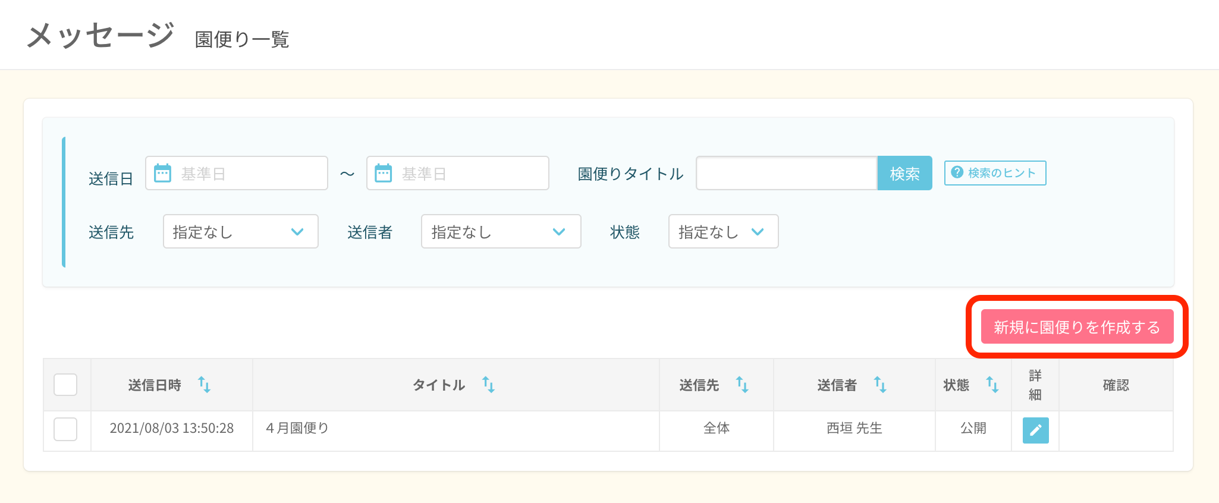Sort by タイトル column arrows
This screenshot has width=1219, height=503.
pos(488,385)
